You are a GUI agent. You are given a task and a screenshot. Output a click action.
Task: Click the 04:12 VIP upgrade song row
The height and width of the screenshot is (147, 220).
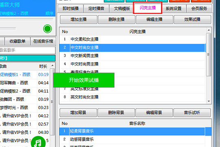tap(25, 116)
